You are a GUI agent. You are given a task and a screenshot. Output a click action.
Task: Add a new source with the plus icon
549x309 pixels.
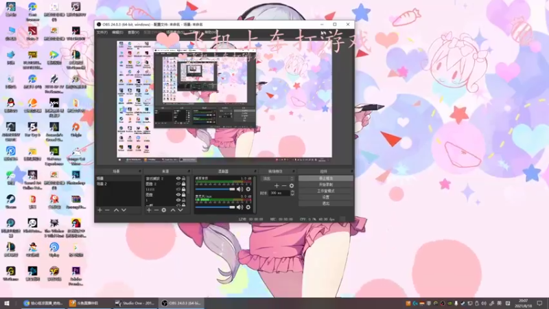coord(149,210)
